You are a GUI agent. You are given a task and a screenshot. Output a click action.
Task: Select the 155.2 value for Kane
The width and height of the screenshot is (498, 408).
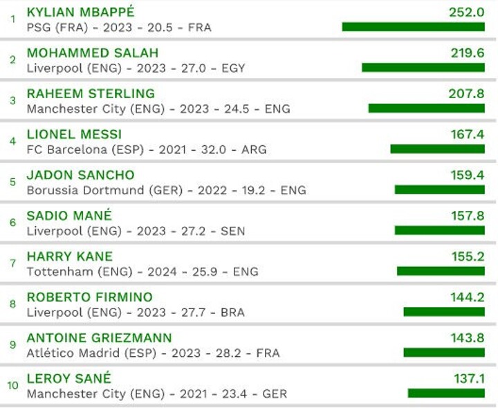[468, 257]
